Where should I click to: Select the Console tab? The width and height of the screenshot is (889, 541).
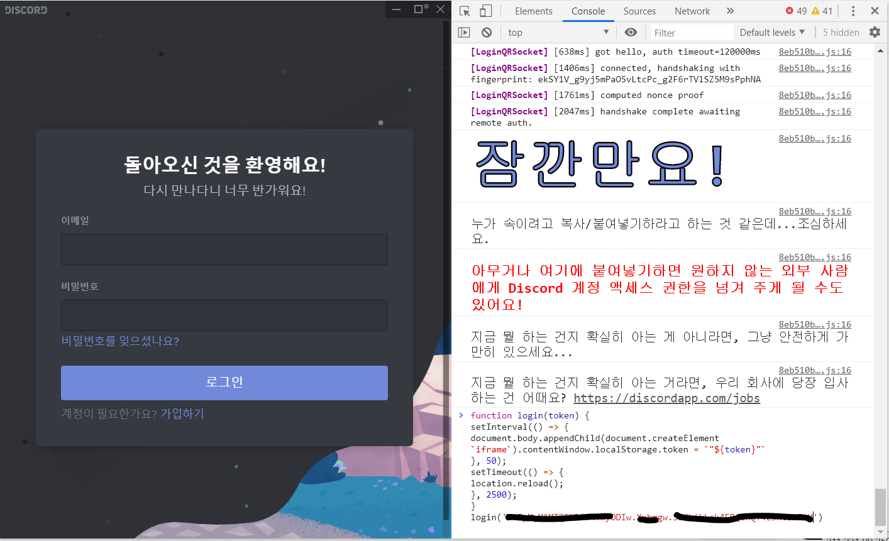[588, 11]
